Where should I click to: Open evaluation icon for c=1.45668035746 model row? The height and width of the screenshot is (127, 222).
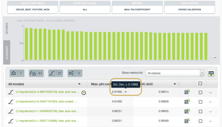tap(187, 111)
